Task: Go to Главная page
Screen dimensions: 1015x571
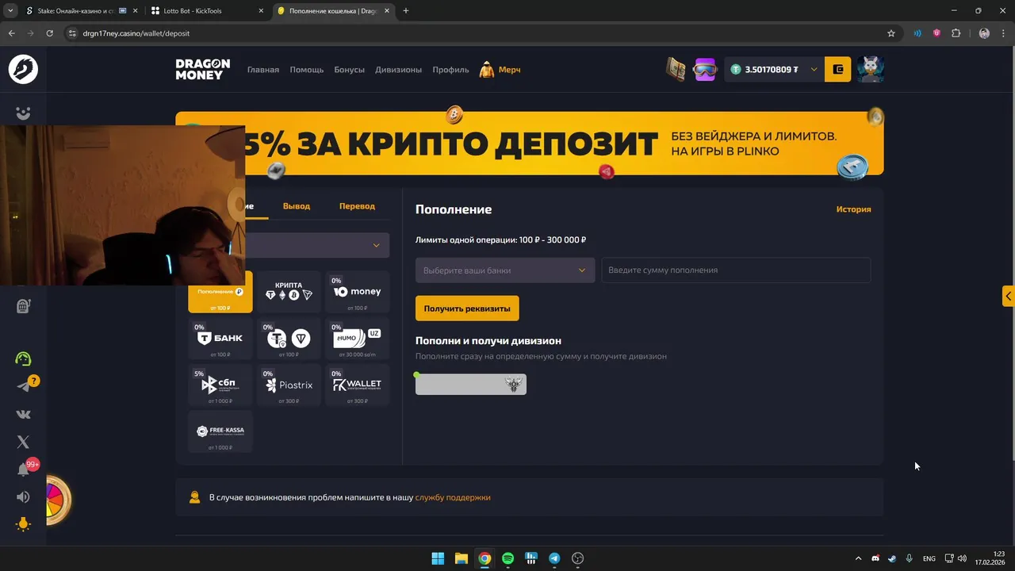Action: pos(263,70)
